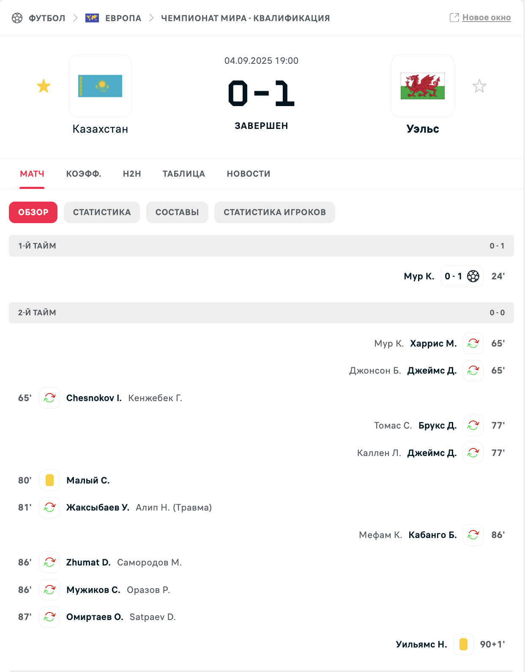
Task: Open the Kazakhstan team flag
Action: point(100,86)
